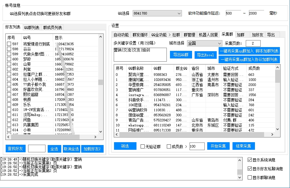Screen dimensions: 290x188
Task: Open the 群发循环 tab
Action: 140,35
